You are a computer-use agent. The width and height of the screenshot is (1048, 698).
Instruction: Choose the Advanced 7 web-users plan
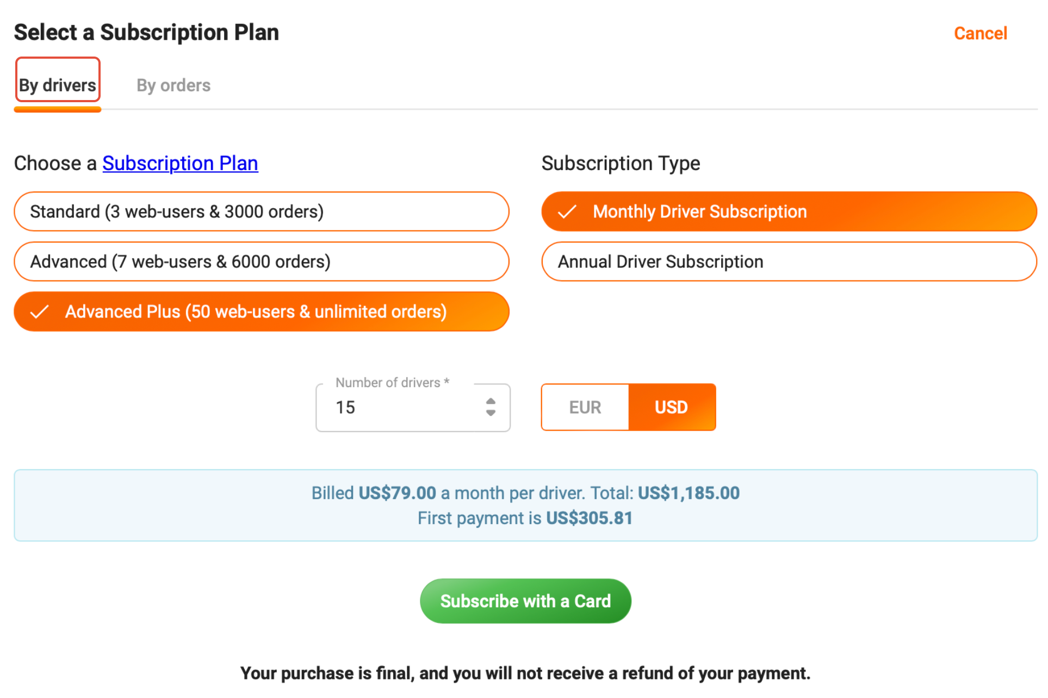tap(261, 262)
